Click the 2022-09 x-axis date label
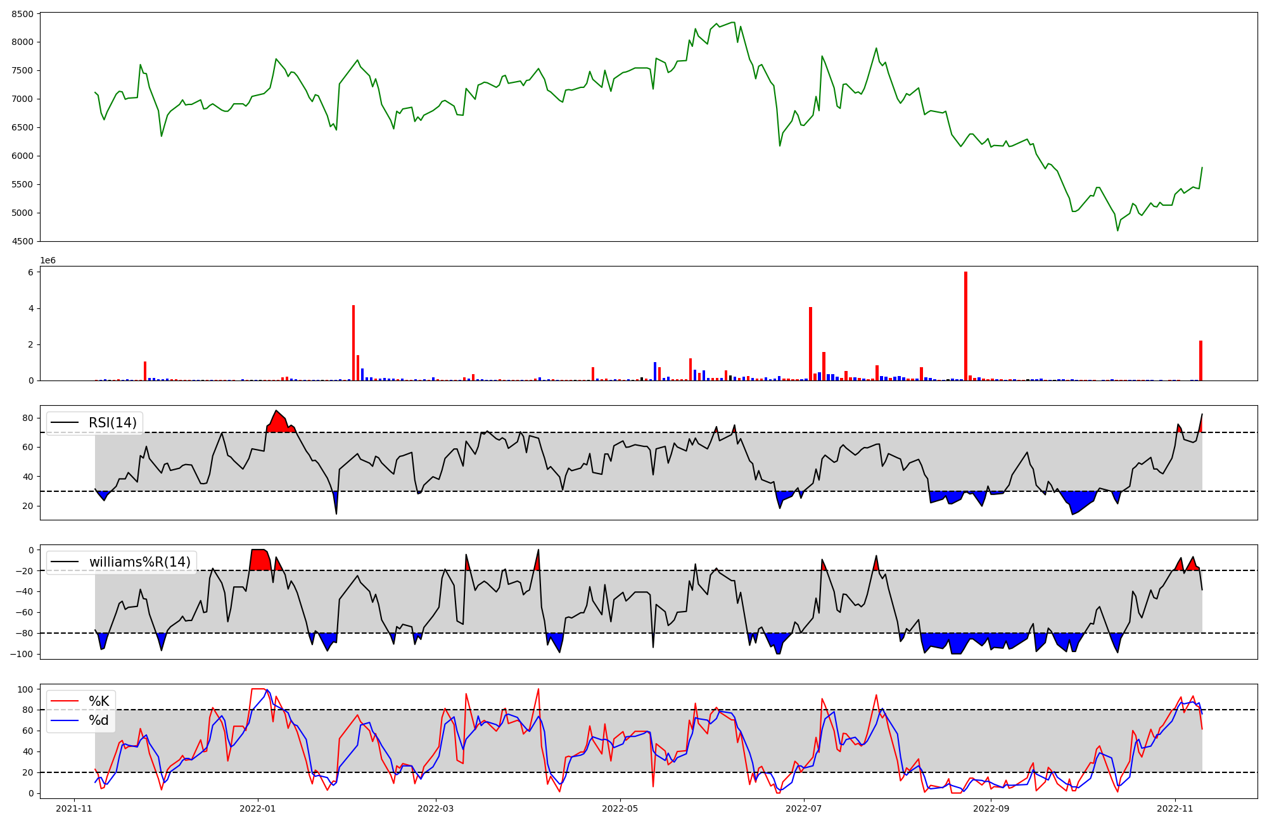The width and height of the screenshot is (1267, 823). (991, 808)
